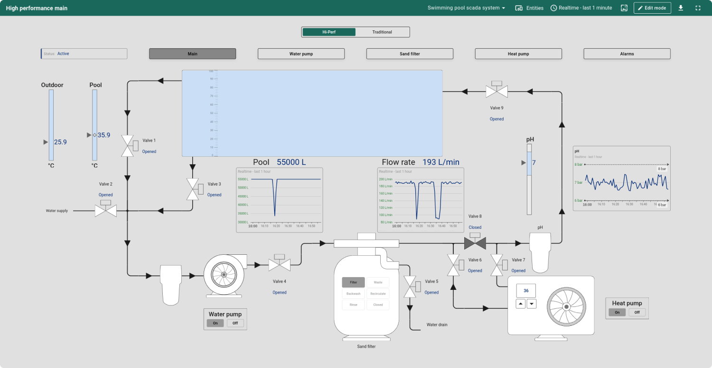Open Swimming pool scada system dropdown
The width and height of the screenshot is (712, 368).
click(x=467, y=8)
